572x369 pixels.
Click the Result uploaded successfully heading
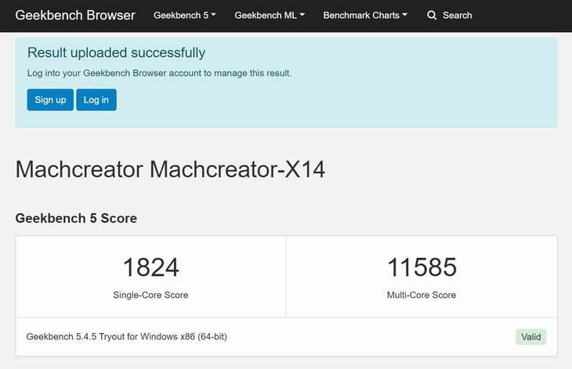[x=117, y=52]
